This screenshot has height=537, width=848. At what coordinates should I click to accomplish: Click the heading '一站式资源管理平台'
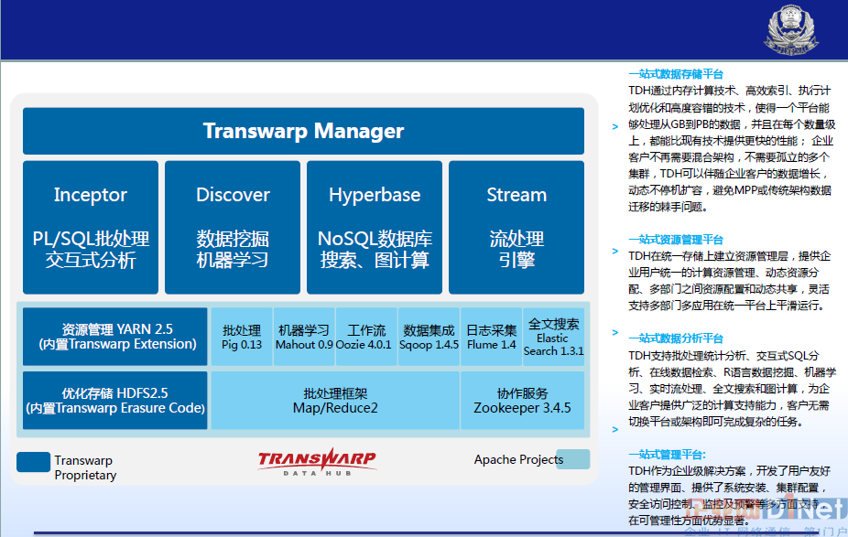pyautogui.click(x=676, y=240)
